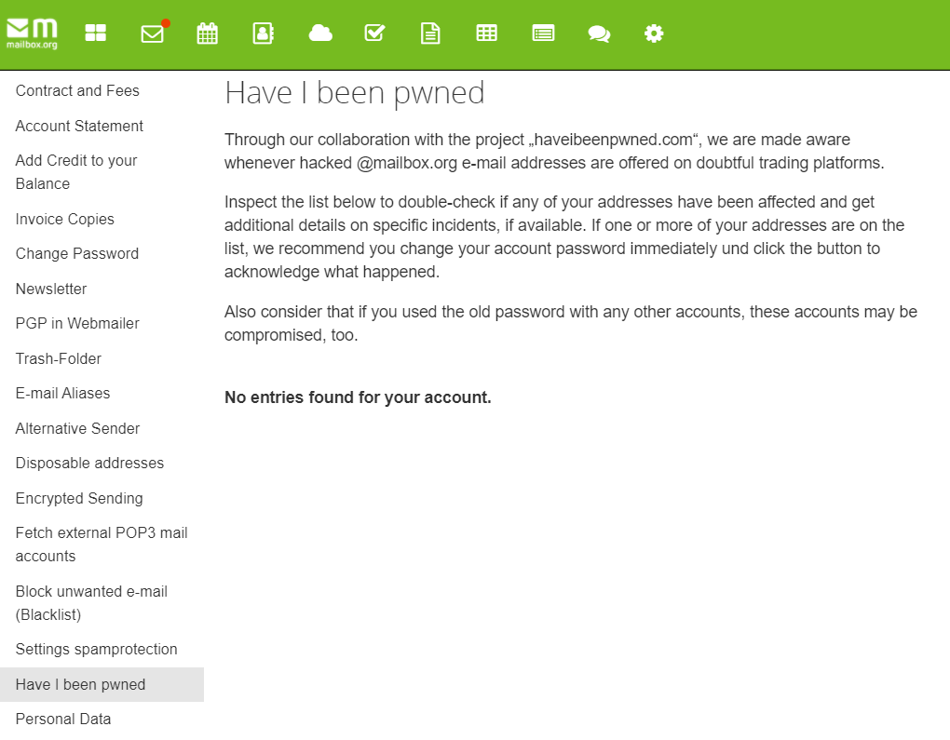Open the Portal dashboard grid icon
The width and height of the screenshot is (950, 740).
coord(96,34)
